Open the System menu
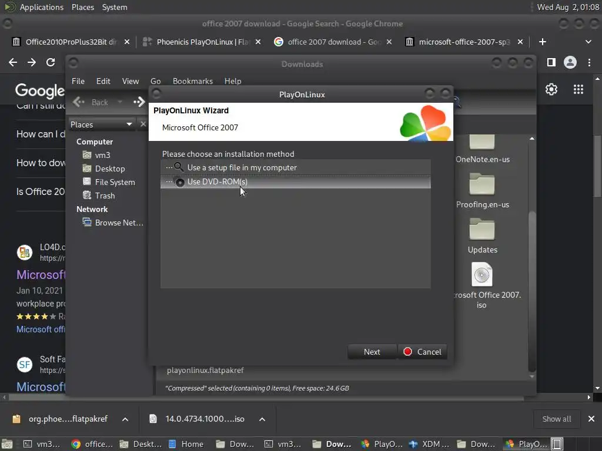Image resolution: width=602 pixels, height=451 pixels. click(x=115, y=7)
